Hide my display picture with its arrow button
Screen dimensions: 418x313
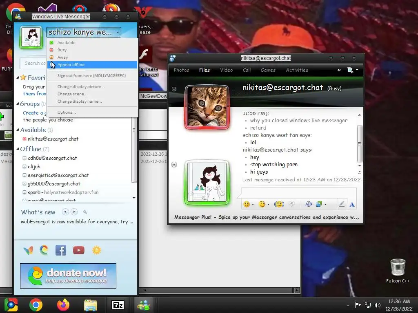point(174,165)
